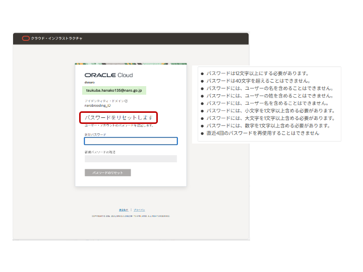Click the 小文字を1文字以上 password rule
This screenshot has width=363, height=272.
pyautogui.click(x=271, y=110)
